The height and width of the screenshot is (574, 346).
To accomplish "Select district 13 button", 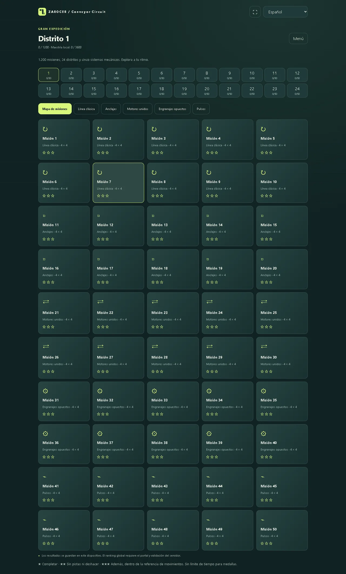I will (x=49, y=91).
